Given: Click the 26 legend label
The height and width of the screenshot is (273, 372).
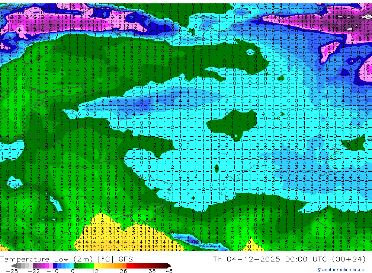Looking at the screenshot, I should pyautogui.click(x=124, y=271).
